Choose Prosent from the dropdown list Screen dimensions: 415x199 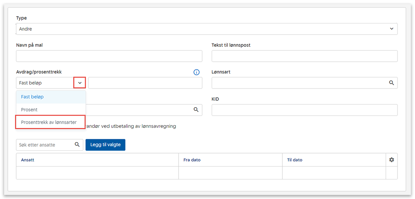[x=29, y=110]
